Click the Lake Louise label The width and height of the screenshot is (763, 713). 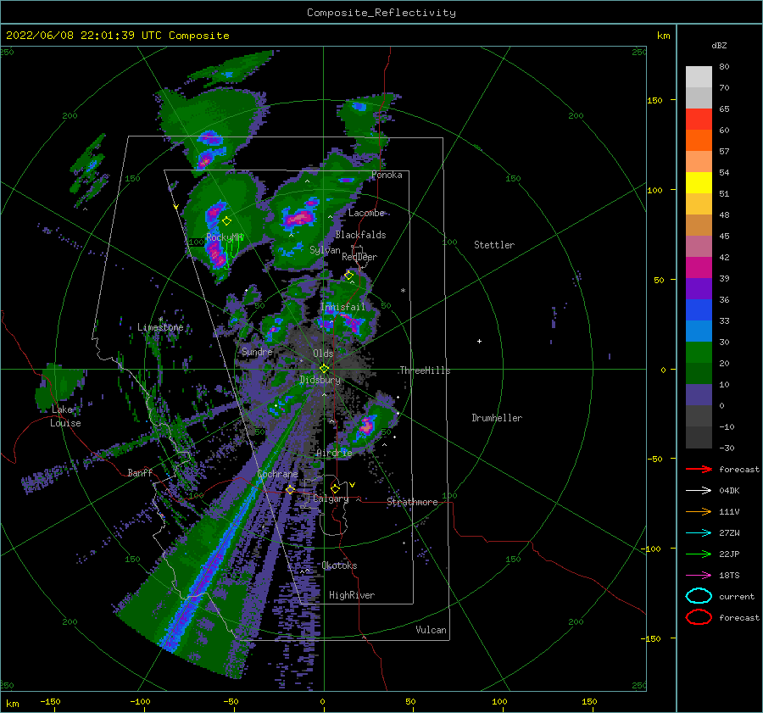click(65, 416)
